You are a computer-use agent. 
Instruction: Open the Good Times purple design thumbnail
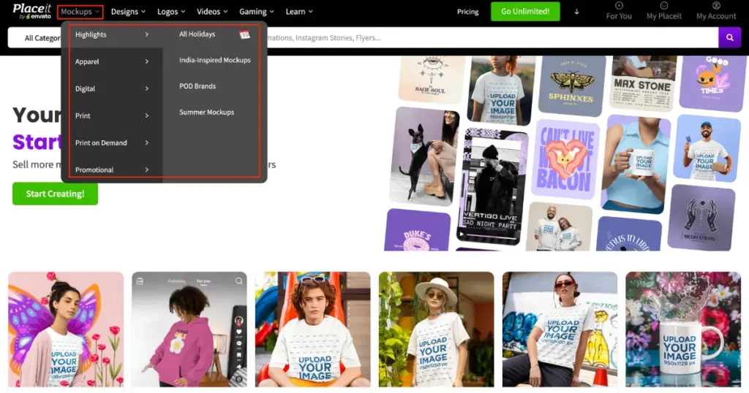(x=713, y=83)
